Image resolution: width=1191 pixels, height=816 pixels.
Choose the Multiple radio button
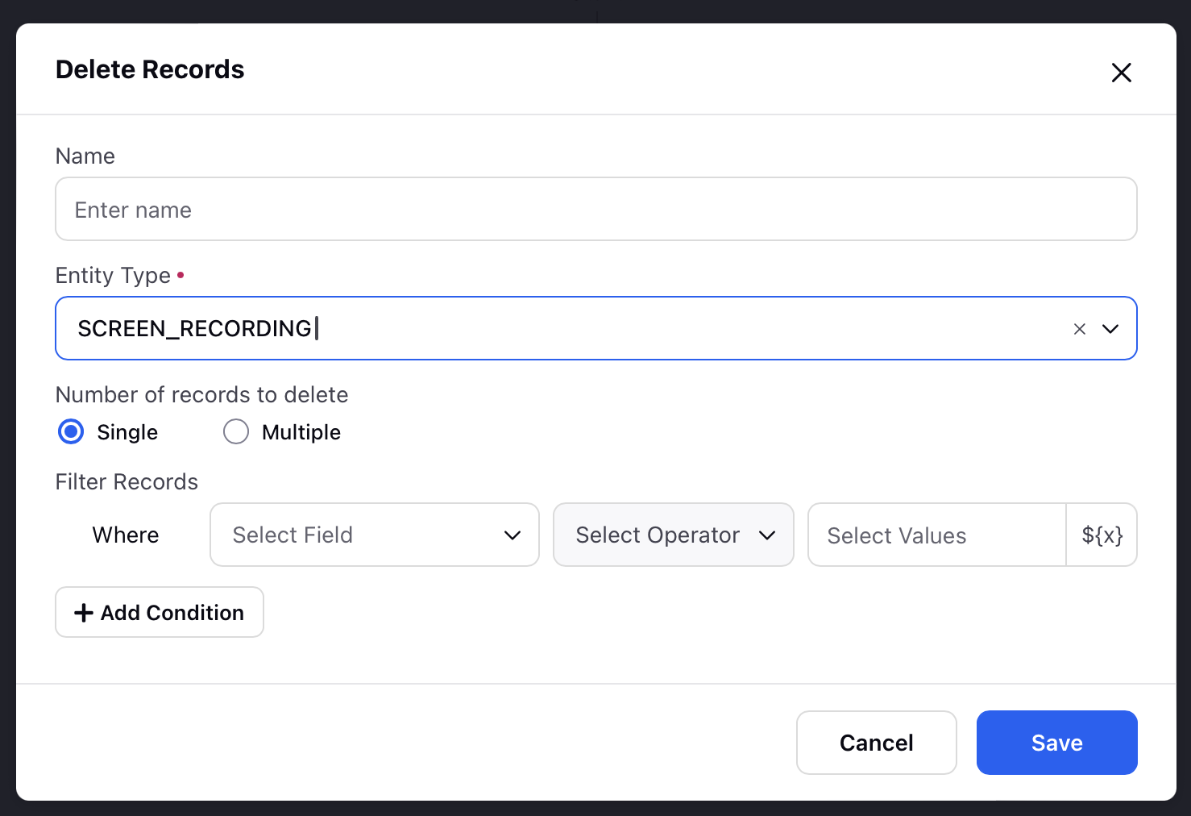(x=236, y=432)
